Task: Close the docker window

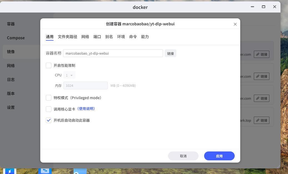Action: [275, 7]
